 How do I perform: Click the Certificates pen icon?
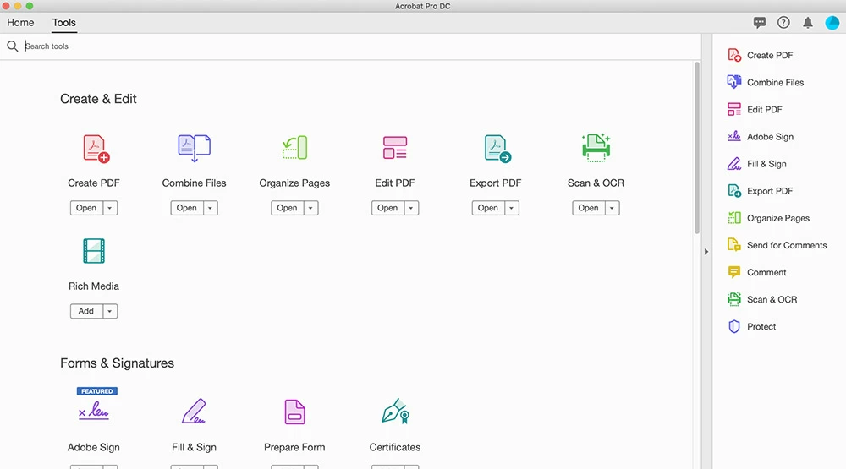pos(395,412)
